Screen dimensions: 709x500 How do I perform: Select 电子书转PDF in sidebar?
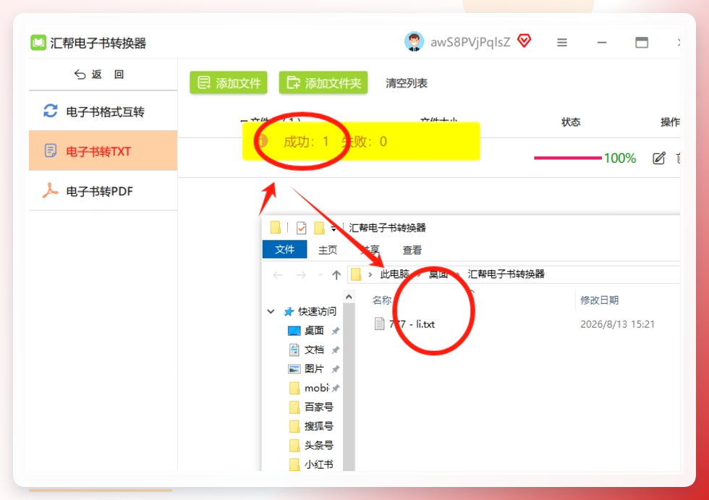click(103, 191)
